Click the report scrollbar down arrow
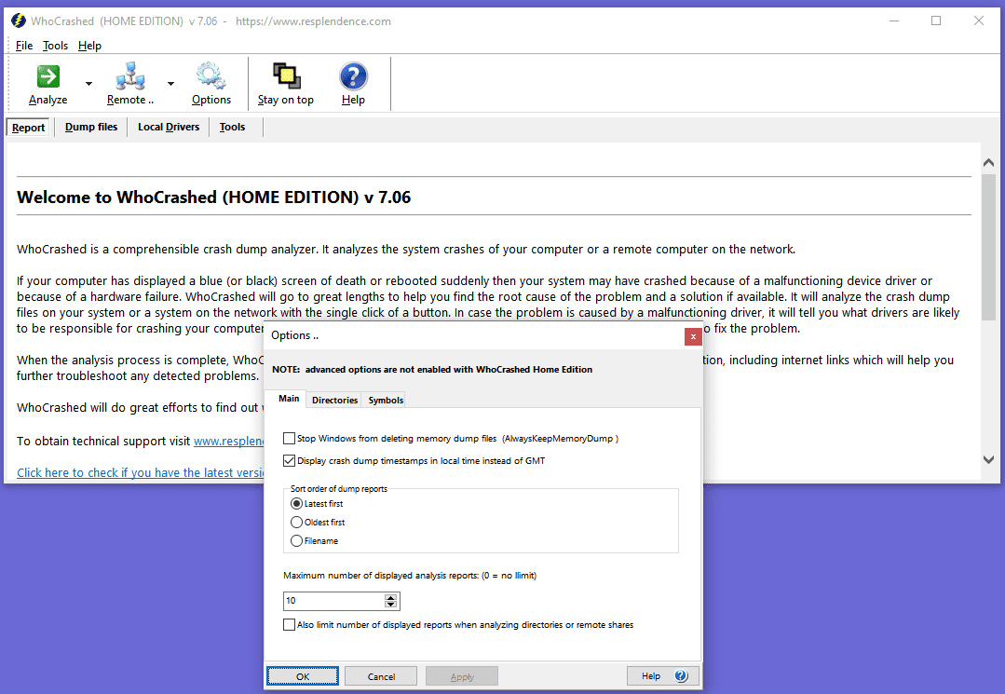1005x694 pixels. click(988, 459)
